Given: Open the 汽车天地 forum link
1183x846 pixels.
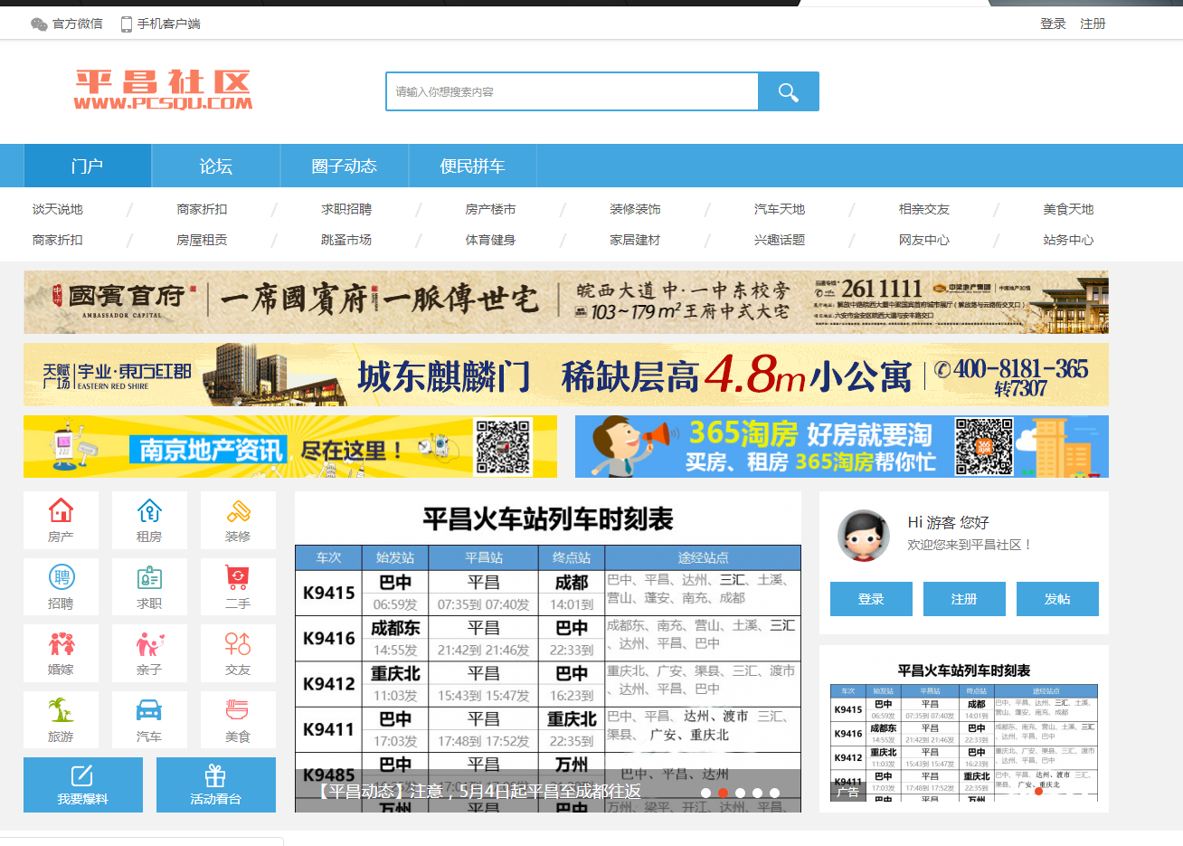Looking at the screenshot, I should 780,209.
